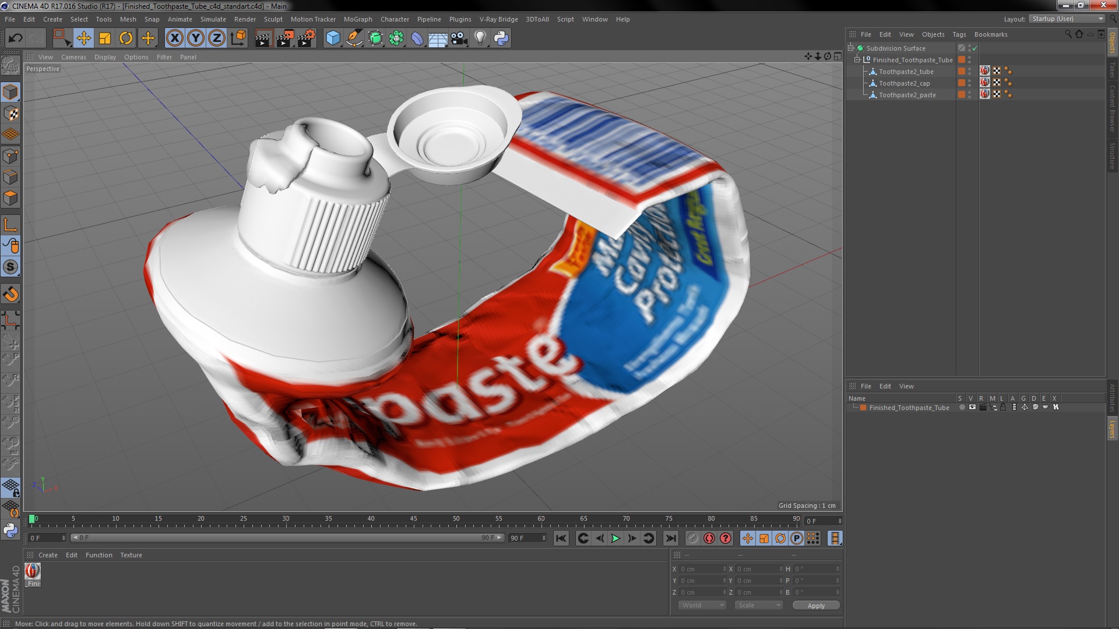Image resolution: width=1119 pixels, height=629 pixels.
Task: Toggle visibility dots for Toothpaste2_paste
Action: coord(970,94)
